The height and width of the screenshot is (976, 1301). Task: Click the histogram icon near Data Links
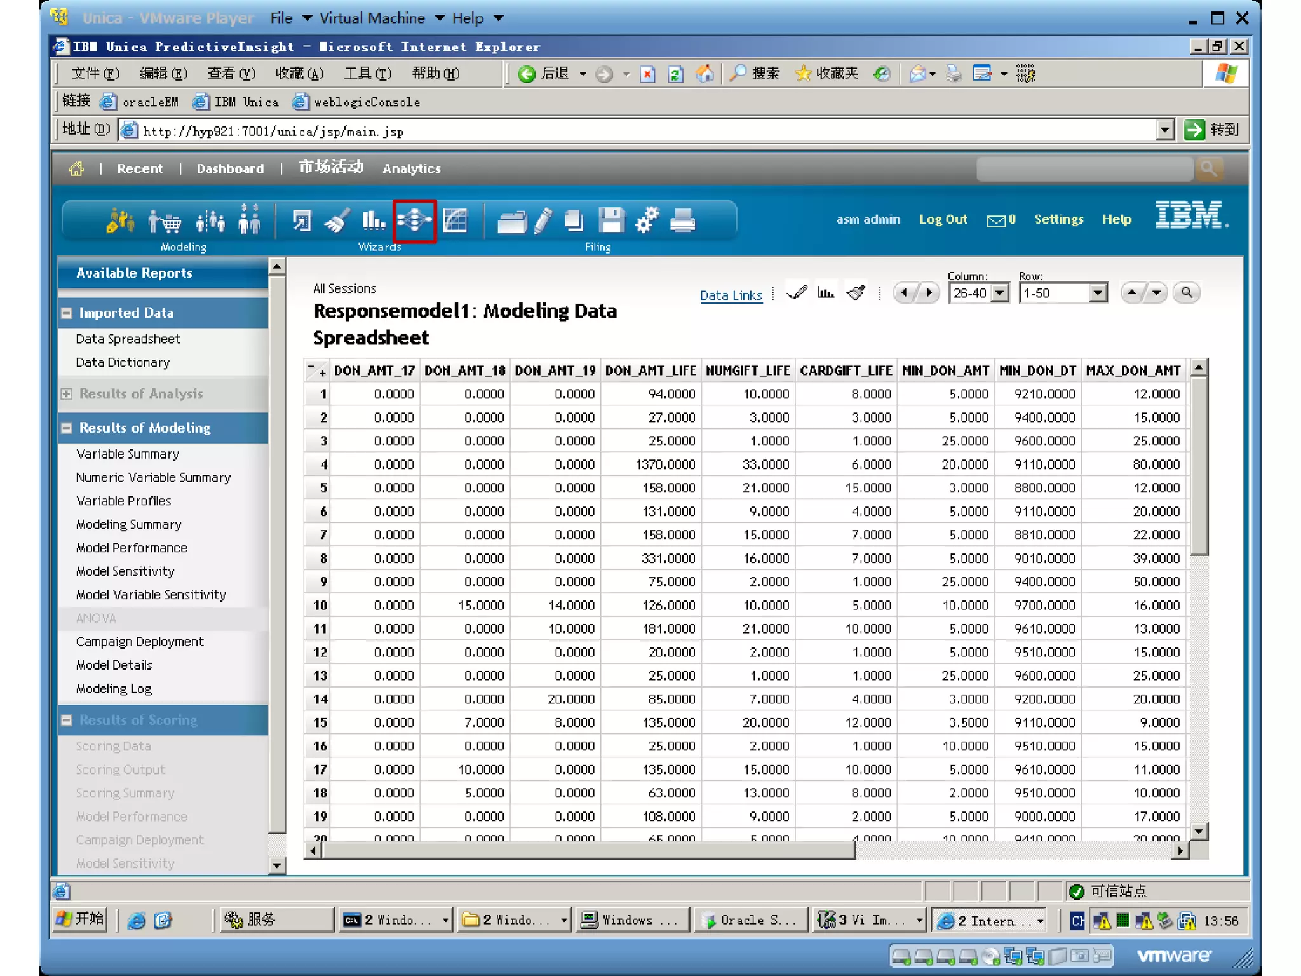coord(826,293)
